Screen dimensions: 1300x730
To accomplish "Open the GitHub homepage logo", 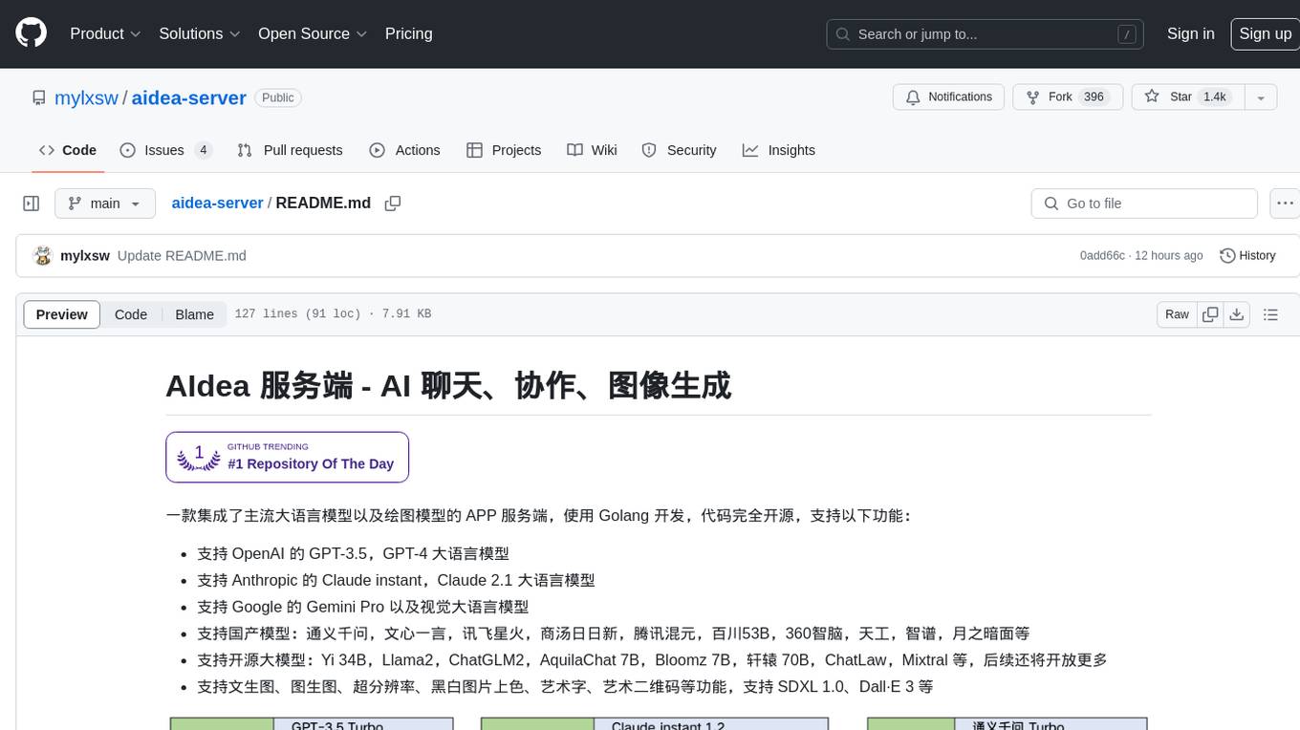I will tap(31, 33).
